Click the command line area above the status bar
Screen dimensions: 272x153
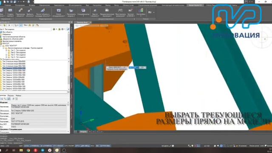[x=136, y=139]
